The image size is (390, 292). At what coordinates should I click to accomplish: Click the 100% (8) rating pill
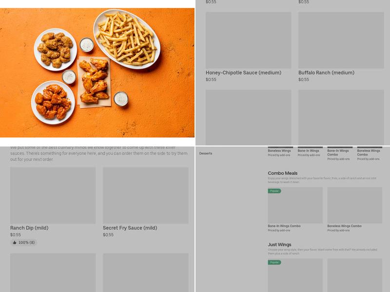pos(23,242)
